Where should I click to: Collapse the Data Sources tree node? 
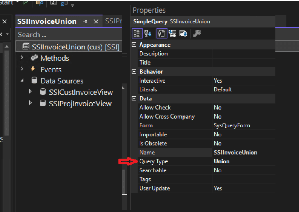22,81
